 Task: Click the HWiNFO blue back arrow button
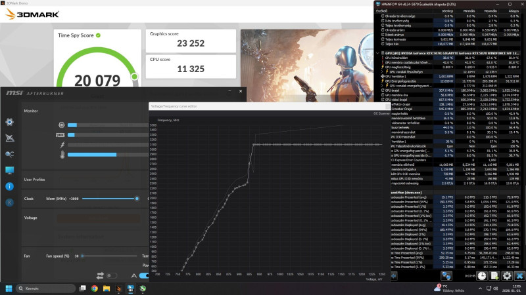(394, 275)
